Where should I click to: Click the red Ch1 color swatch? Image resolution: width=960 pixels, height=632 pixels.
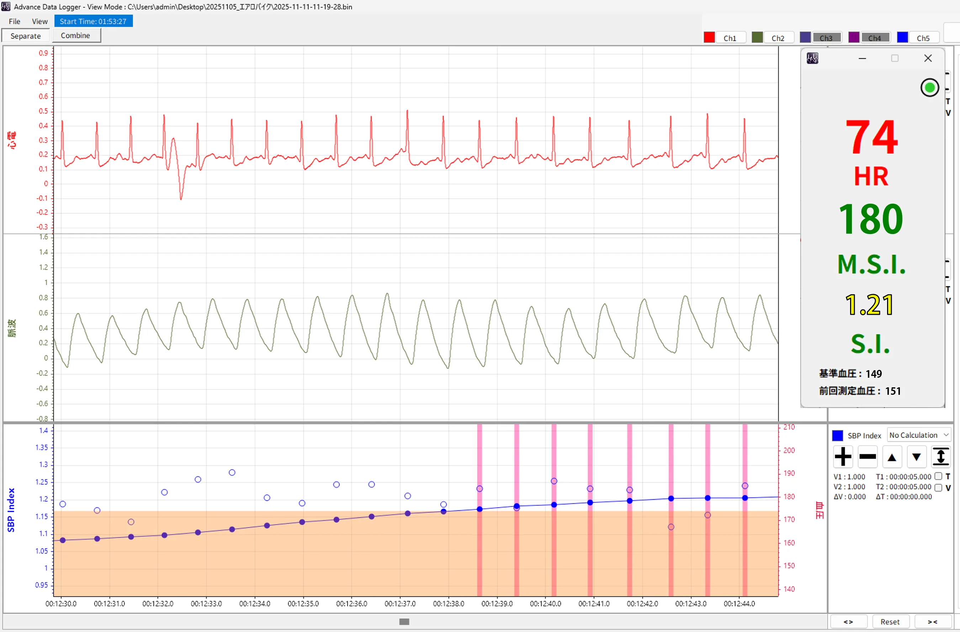(709, 37)
